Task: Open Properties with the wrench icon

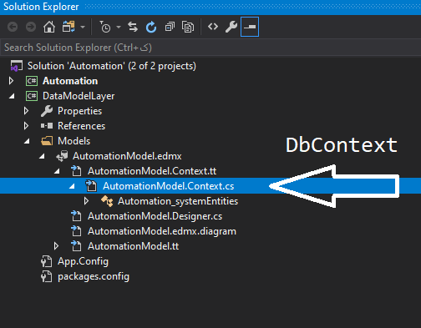Action: (231, 27)
